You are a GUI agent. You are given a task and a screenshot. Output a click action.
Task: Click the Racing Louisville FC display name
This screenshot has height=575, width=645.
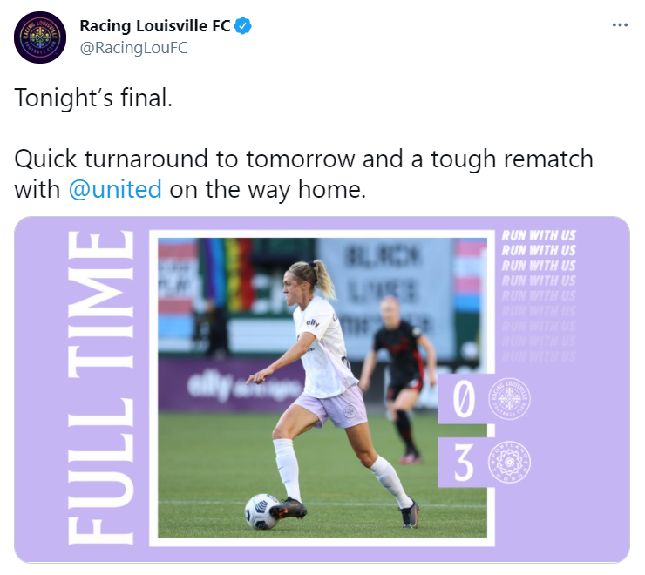click(x=154, y=26)
